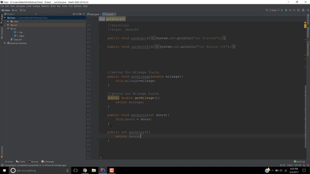Screen dimensions: 310x174
Task: Click Cortana microphone icon
Action: pyautogui.click(x=67, y=170)
